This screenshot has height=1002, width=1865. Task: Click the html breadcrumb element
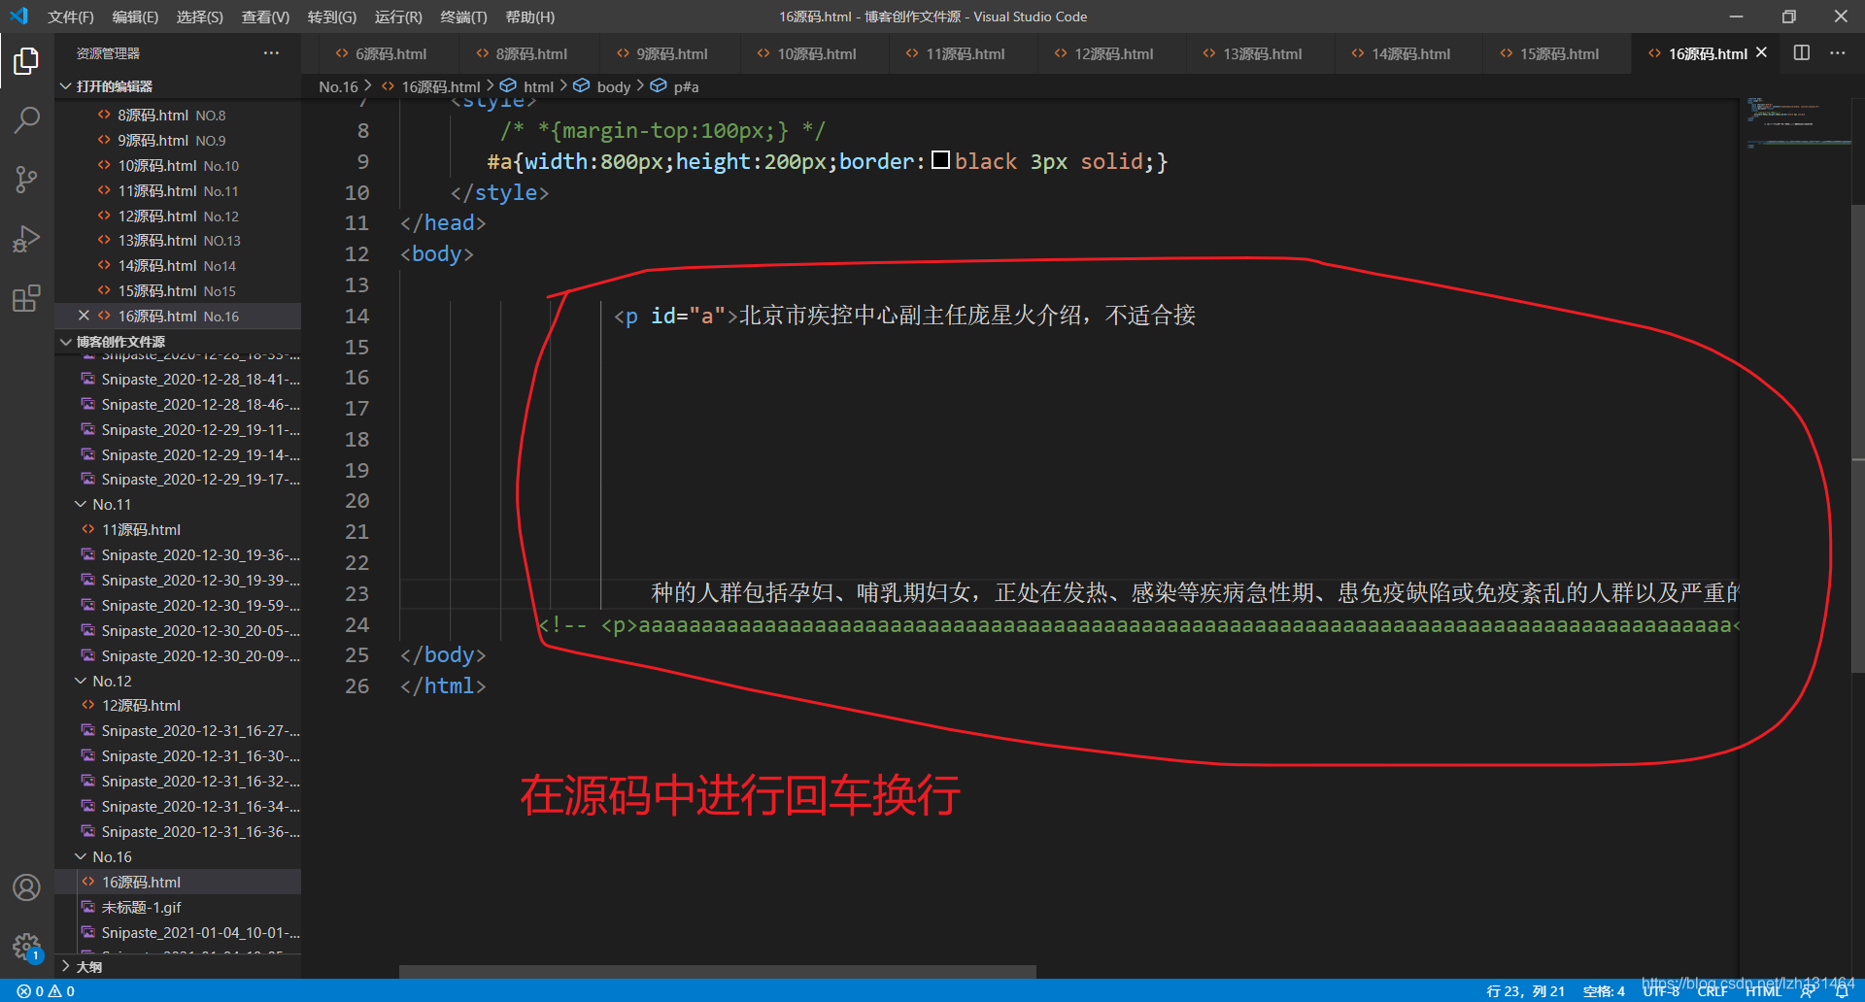pos(527,86)
